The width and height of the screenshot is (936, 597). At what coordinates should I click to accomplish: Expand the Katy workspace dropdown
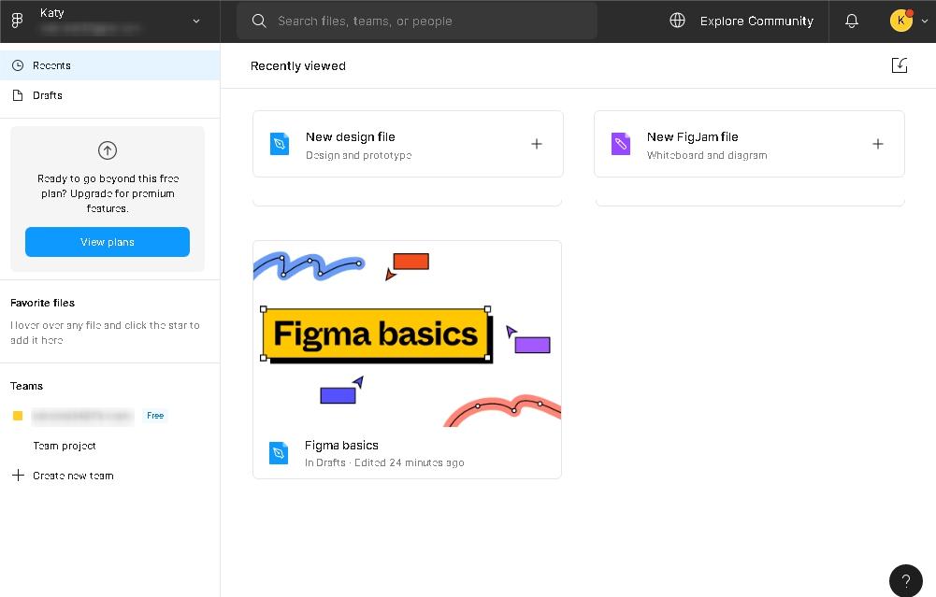pyautogui.click(x=196, y=21)
